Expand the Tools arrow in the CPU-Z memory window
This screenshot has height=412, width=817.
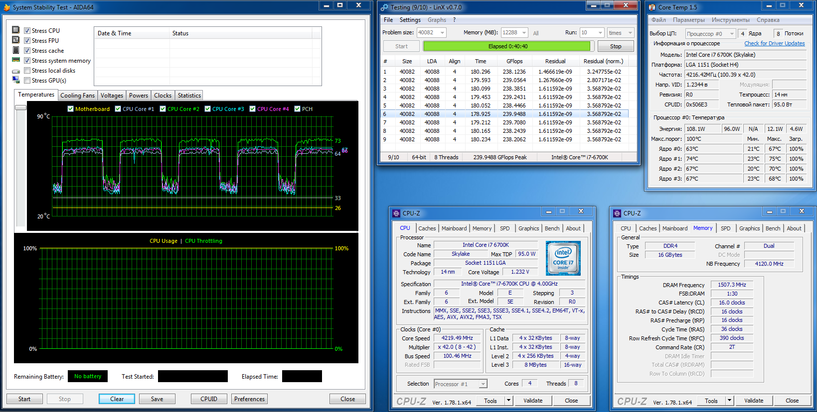729,401
